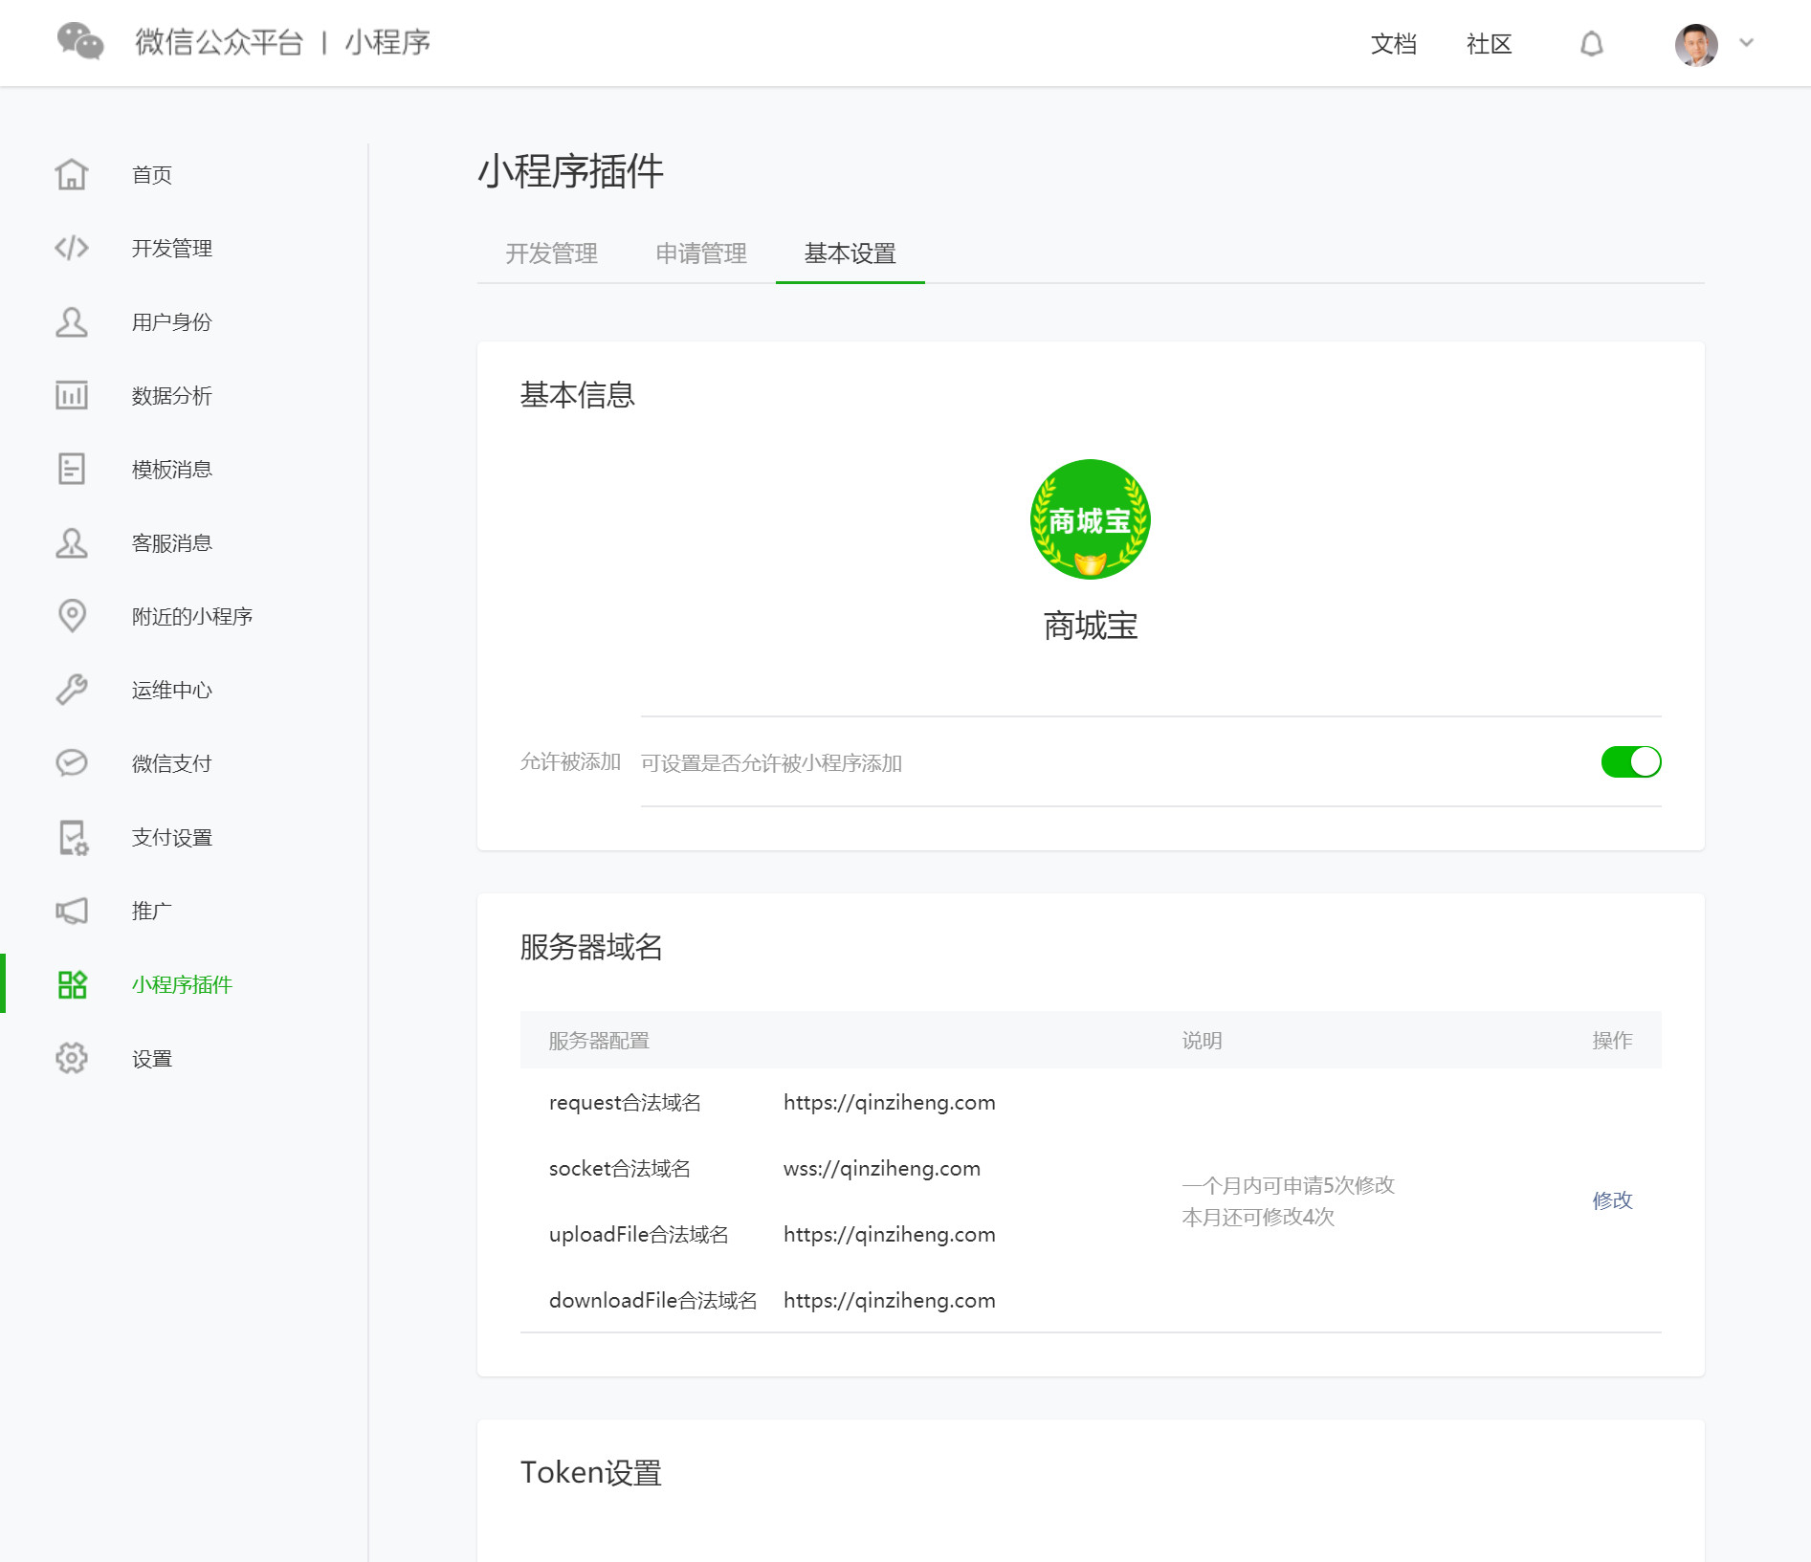Screen dimensions: 1811x1562
Task: Click the 商城宝 plugin logo
Action: pyautogui.click(x=1091, y=519)
